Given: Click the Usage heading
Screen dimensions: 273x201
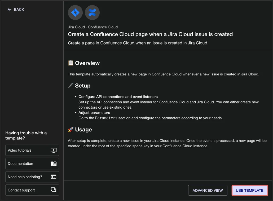Looking at the screenshot, I should 83,130.
